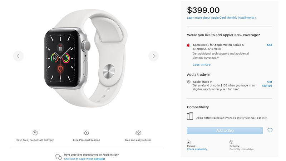Show the previous product image
The image size is (286, 161).
coord(18,56)
